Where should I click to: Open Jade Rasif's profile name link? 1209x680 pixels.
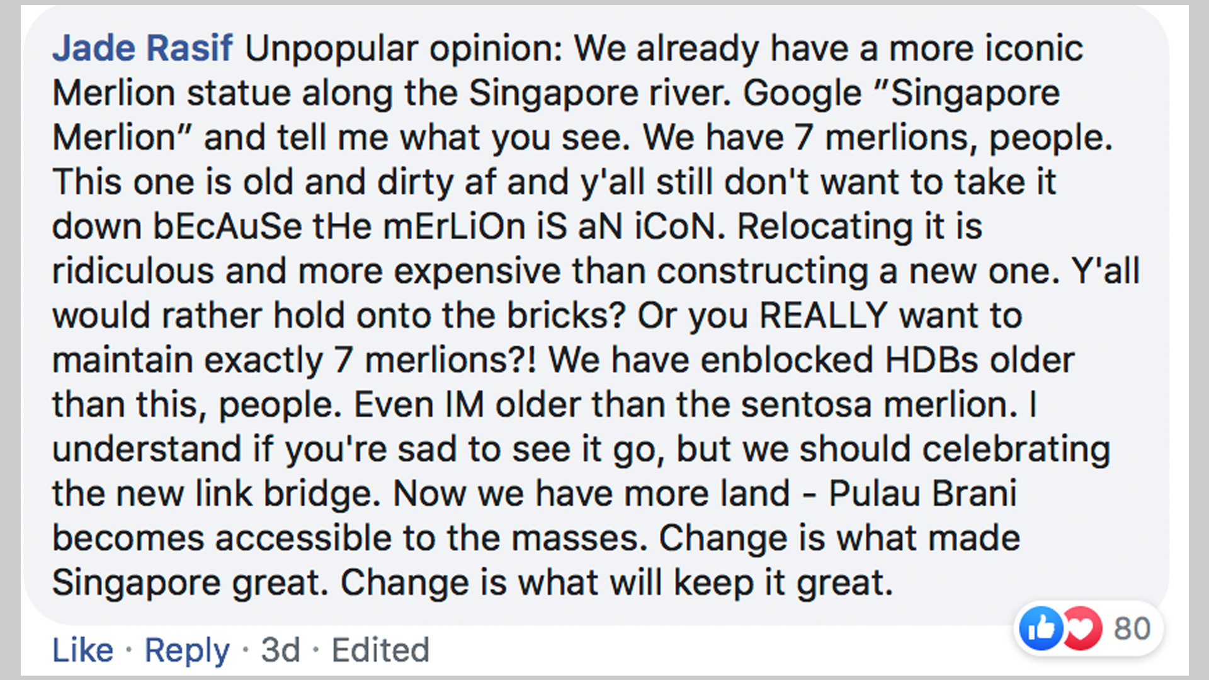point(142,48)
